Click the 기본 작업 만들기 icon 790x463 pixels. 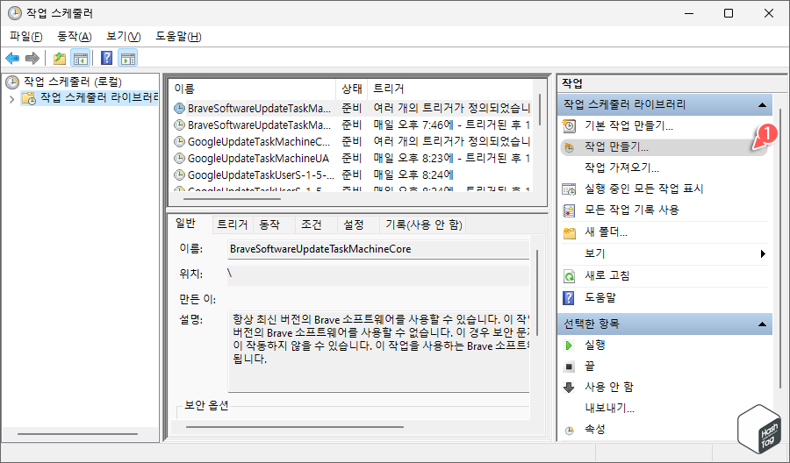(x=569, y=125)
